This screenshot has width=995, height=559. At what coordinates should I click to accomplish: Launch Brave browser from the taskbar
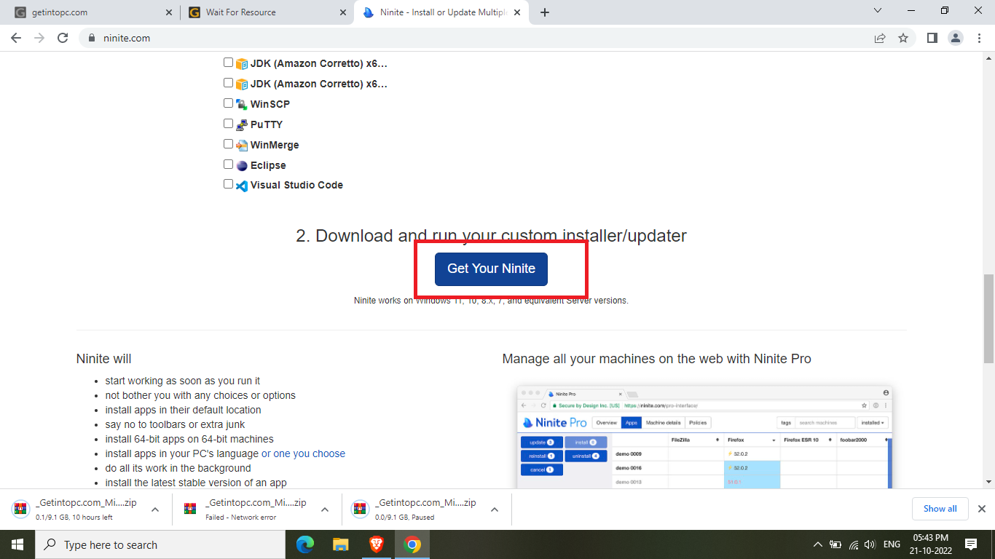[x=377, y=544]
